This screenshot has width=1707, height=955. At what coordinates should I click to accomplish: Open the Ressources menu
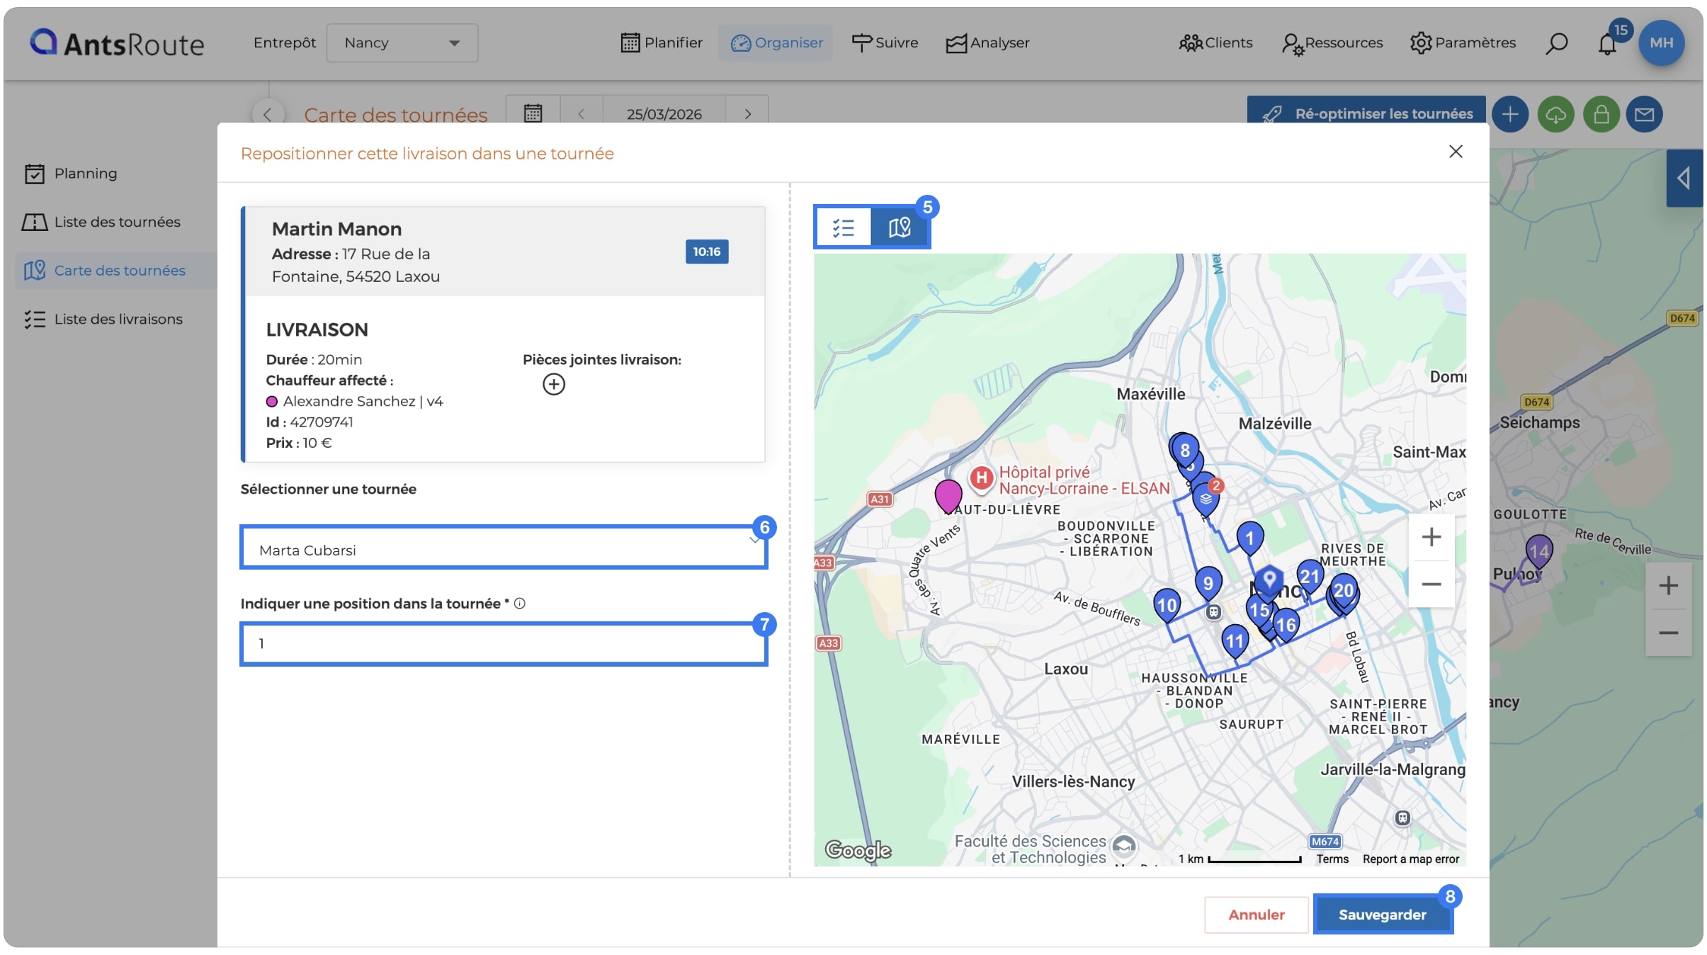(1332, 43)
